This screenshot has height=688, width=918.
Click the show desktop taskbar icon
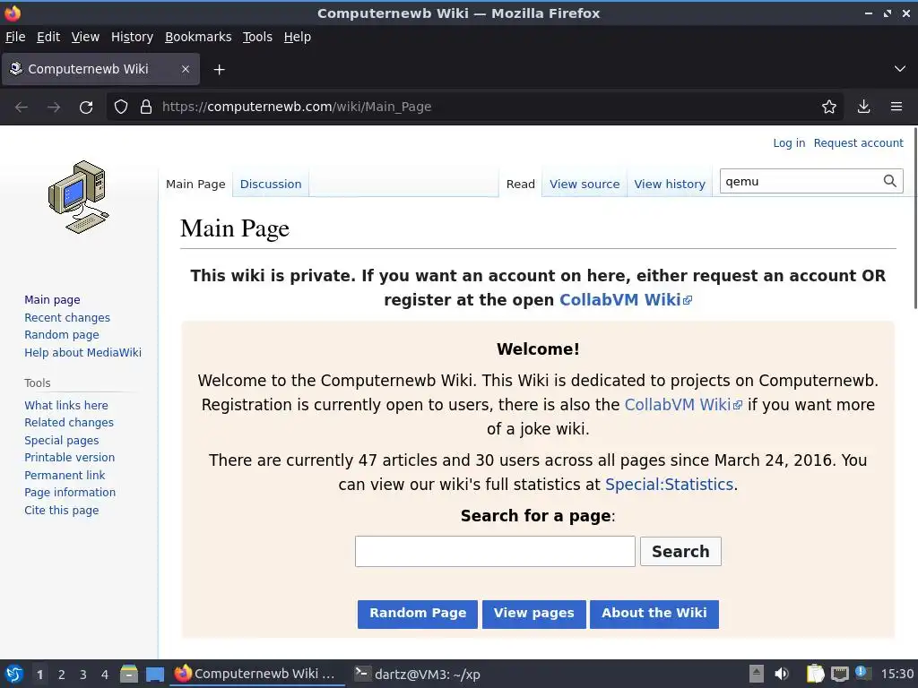coord(154,675)
